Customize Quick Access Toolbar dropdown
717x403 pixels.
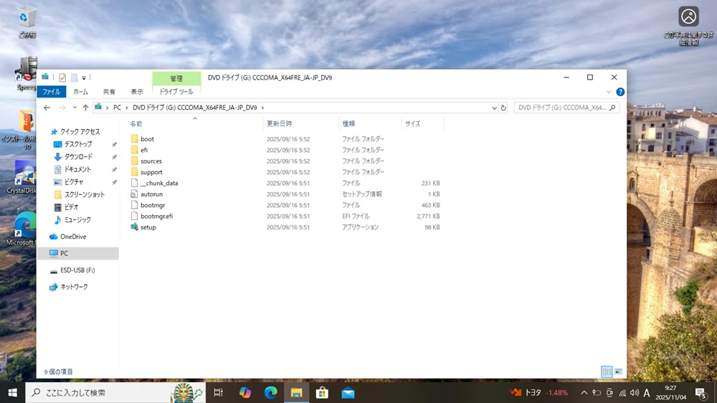coord(84,78)
